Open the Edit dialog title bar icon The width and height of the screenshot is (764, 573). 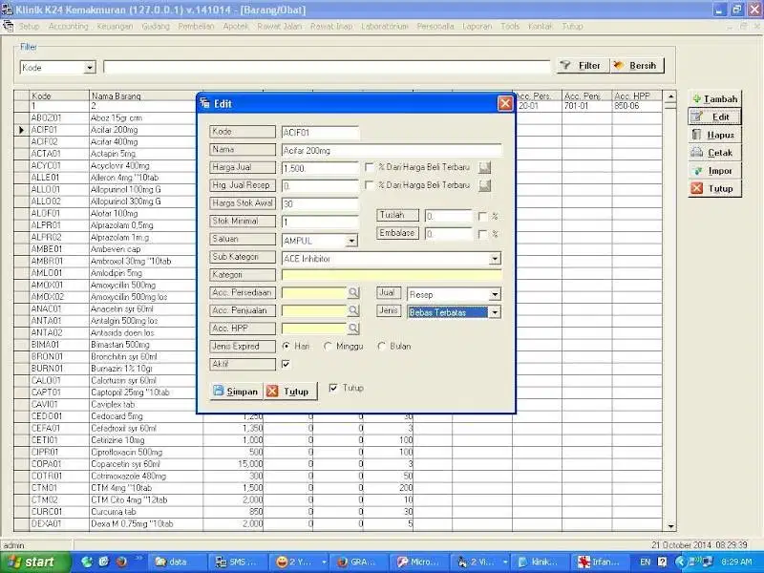coord(204,103)
